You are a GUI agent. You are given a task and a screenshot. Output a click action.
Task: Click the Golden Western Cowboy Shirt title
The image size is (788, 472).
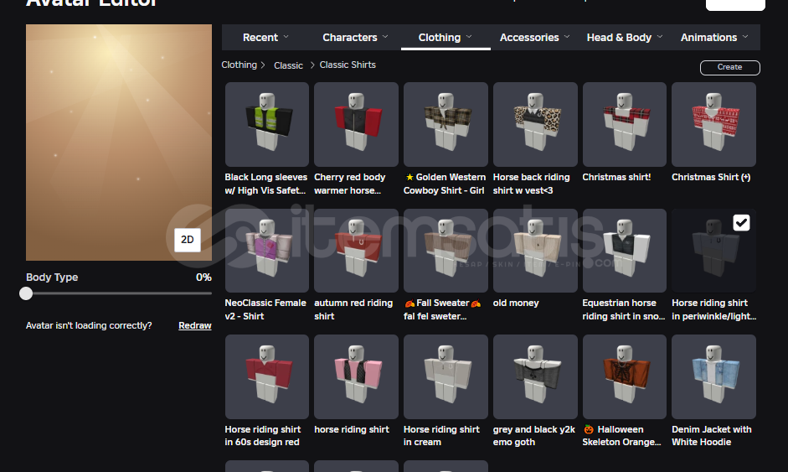[x=445, y=184]
